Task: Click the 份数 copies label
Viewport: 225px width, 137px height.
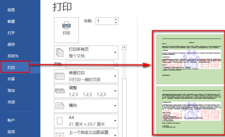Action: tap(88, 21)
